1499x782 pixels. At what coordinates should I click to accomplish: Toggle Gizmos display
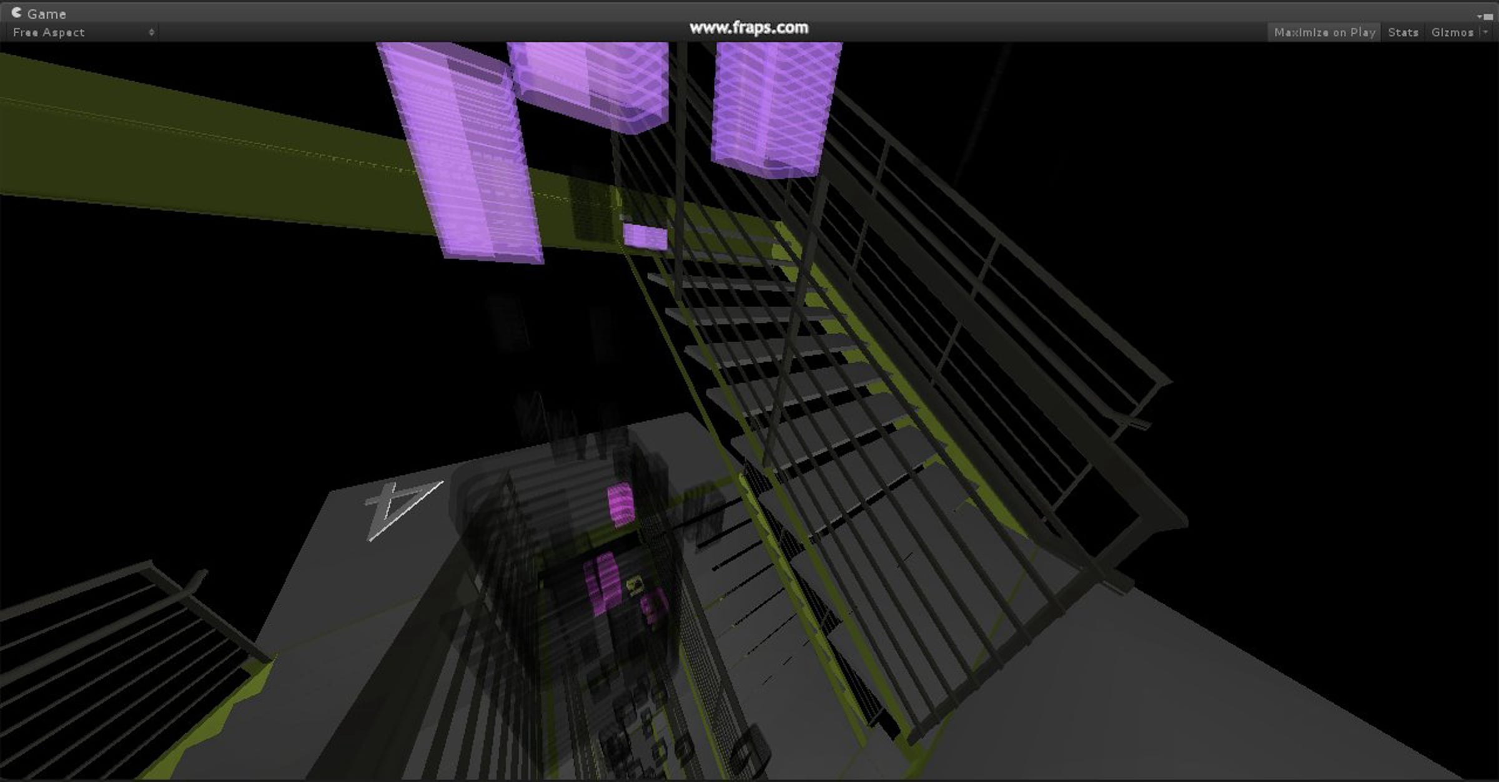tap(1452, 32)
